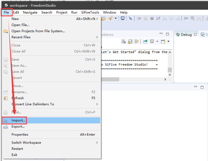Open the Window menu

[110, 12]
